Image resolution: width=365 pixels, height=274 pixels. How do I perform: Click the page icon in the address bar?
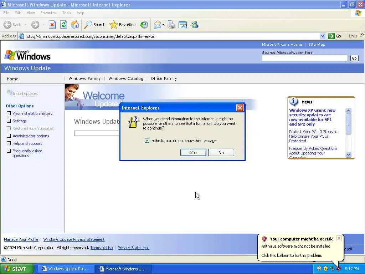tap(21, 36)
